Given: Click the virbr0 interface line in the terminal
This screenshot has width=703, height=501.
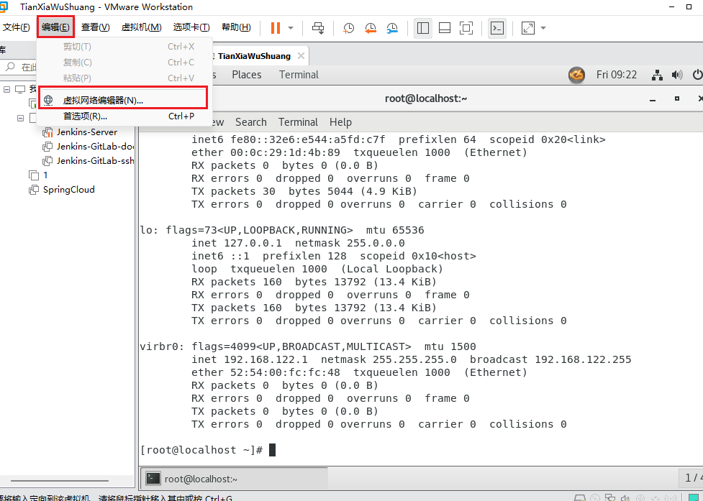Looking at the screenshot, I should 308,346.
